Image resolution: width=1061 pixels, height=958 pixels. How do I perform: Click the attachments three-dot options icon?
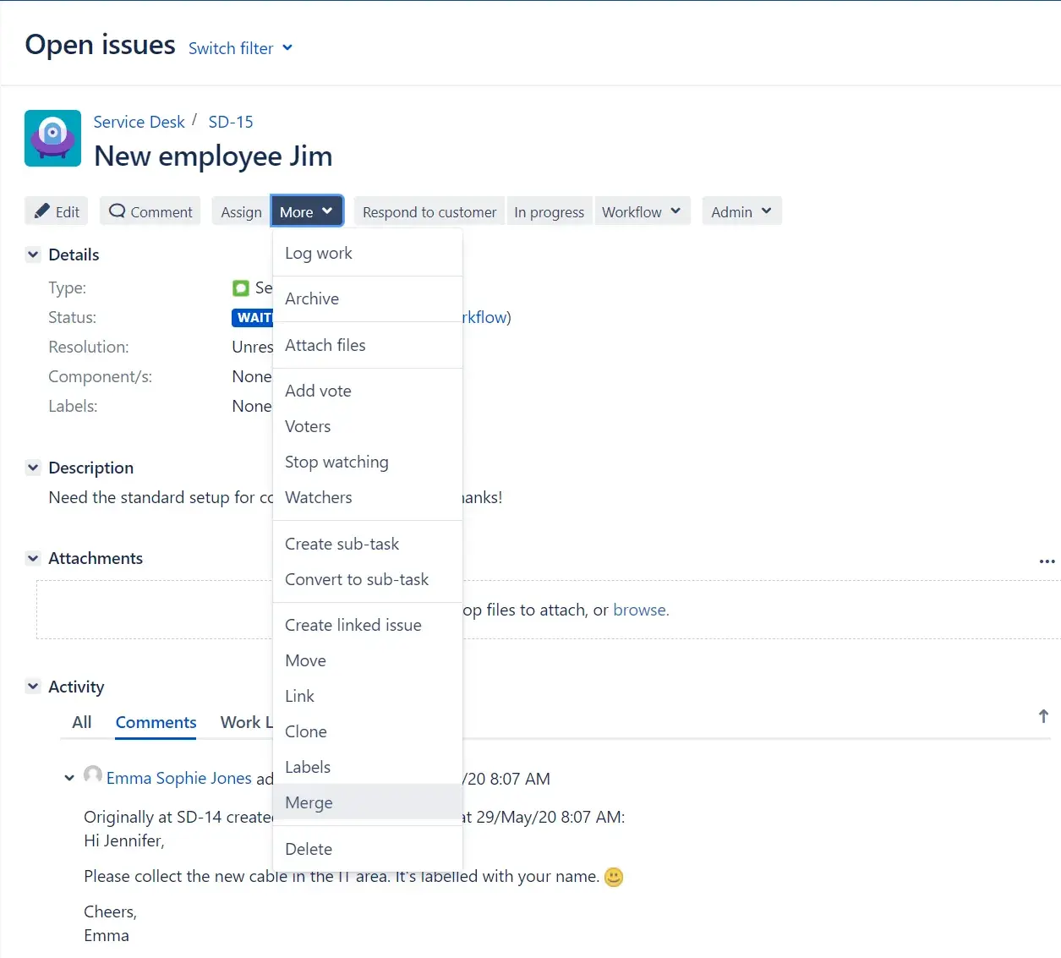(x=1047, y=561)
